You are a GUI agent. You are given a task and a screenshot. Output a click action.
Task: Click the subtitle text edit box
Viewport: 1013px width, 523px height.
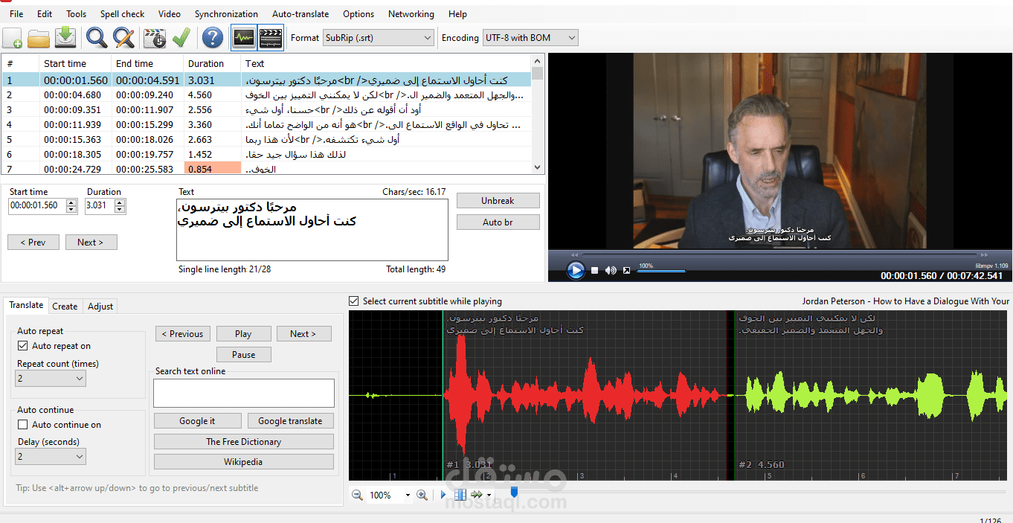click(312, 230)
